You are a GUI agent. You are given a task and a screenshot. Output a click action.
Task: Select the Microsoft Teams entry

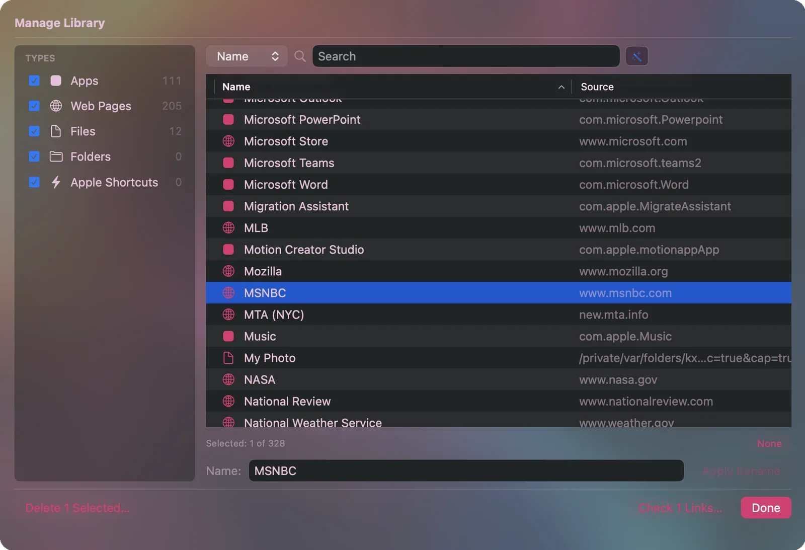click(498, 163)
